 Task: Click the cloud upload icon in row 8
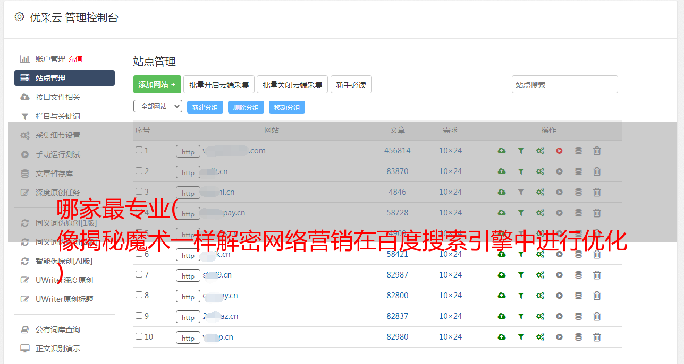pos(501,296)
